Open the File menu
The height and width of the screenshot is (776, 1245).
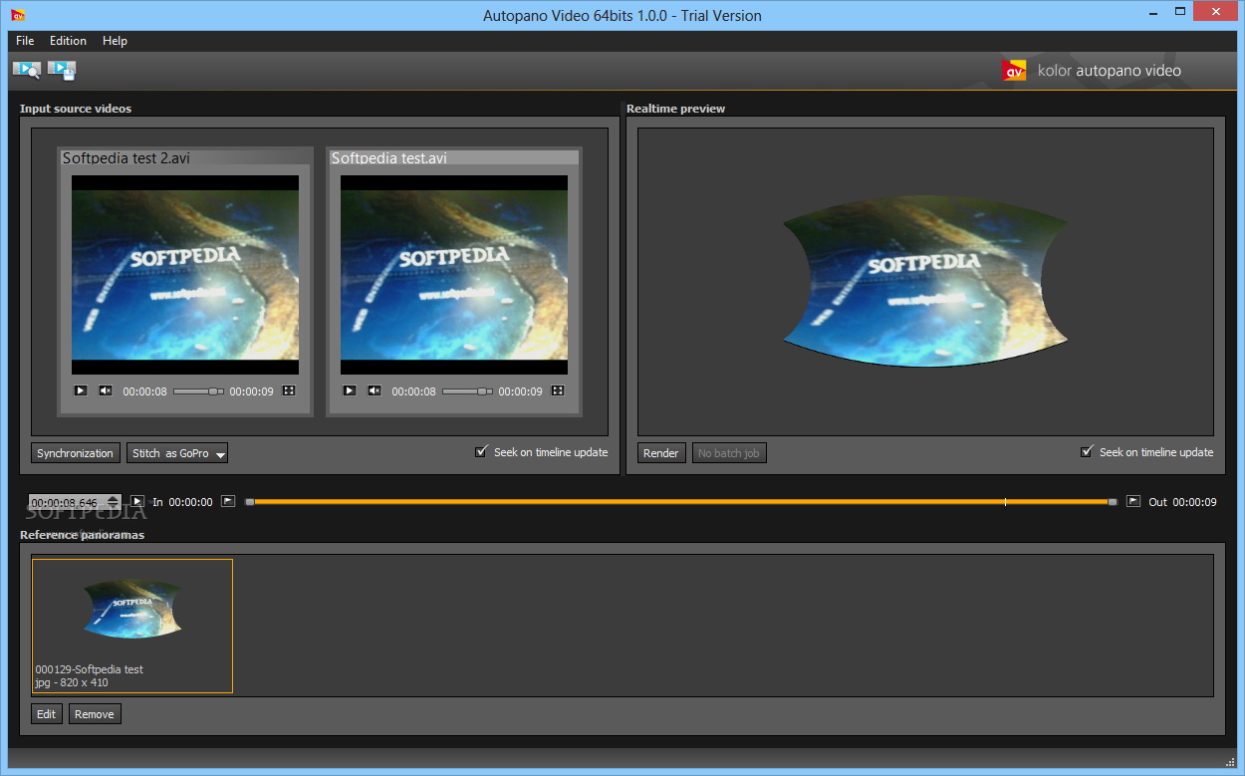coord(25,41)
